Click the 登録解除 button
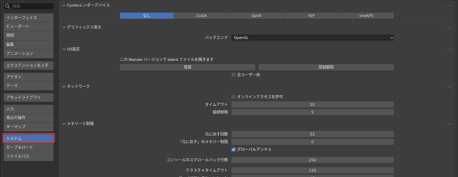This screenshot has height=177, width=458. 326,67
